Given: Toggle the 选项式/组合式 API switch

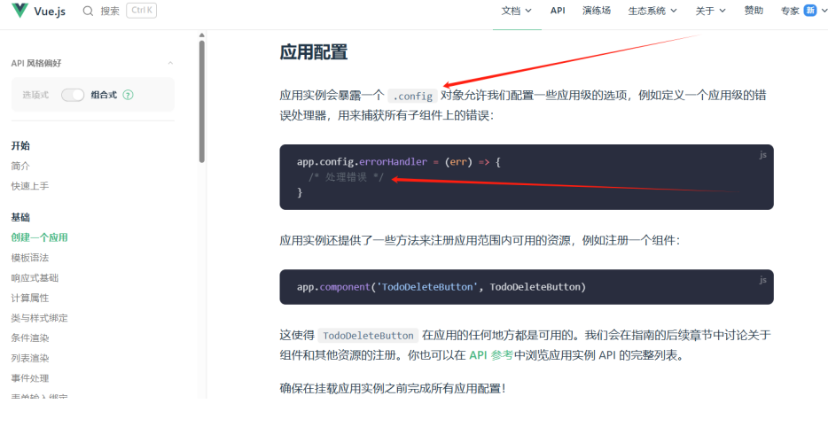Looking at the screenshot, I should tap(73, 95).
